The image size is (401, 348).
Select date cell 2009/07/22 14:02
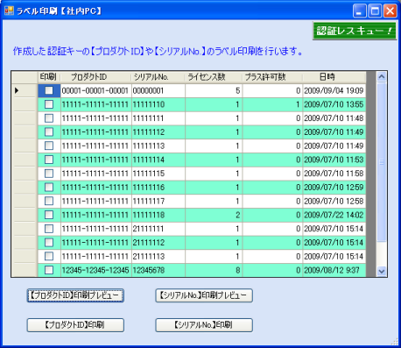[334, 215]
